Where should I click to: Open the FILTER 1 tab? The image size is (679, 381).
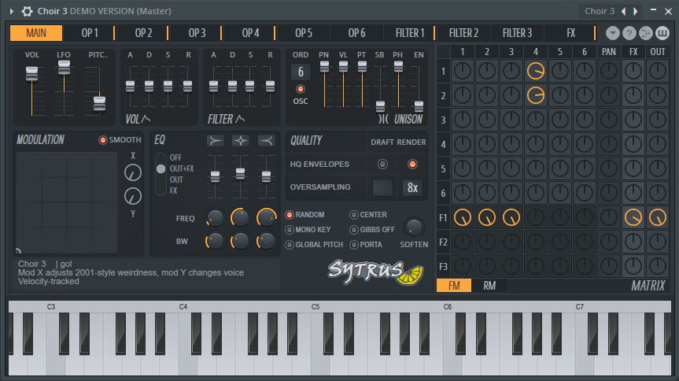click(410, 33)
